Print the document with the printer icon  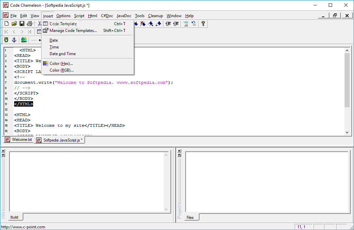tap(30, 24)
